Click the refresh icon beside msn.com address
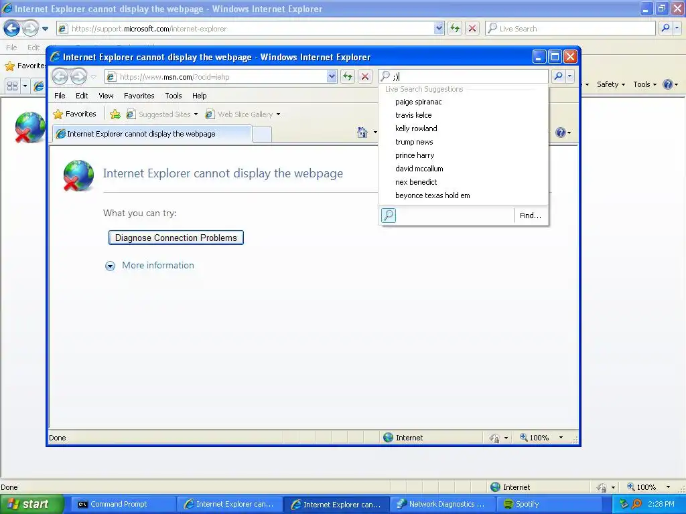The height and width of the screenshot is (514, 686). [348, 76]
